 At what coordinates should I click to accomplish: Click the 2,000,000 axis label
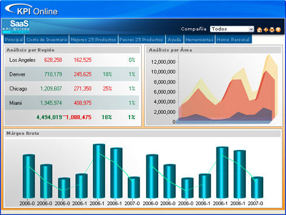tap(165, 112)
